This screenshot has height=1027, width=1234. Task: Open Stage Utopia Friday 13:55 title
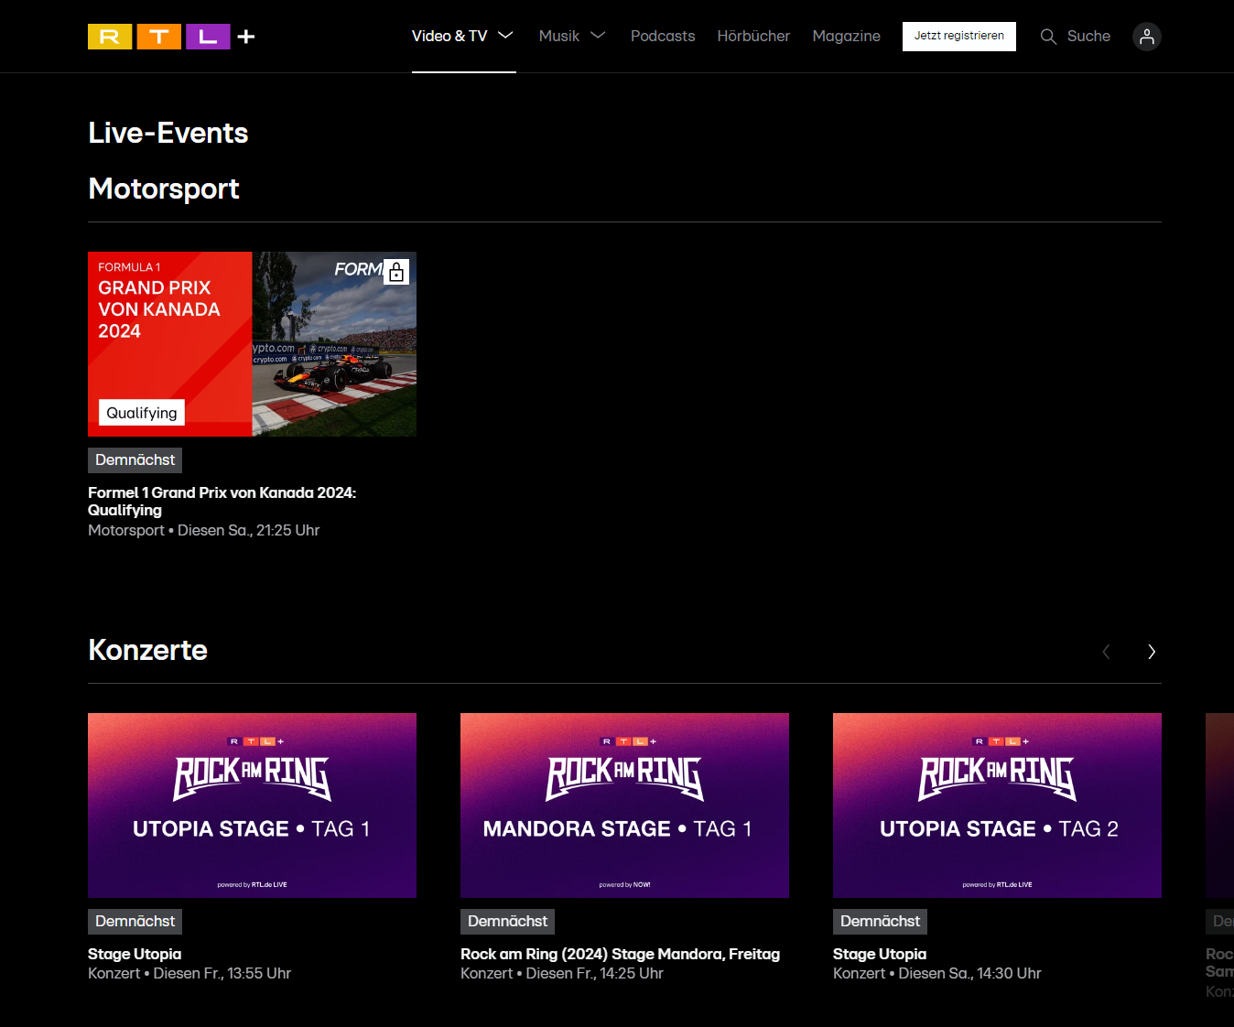tap(135, 954)
